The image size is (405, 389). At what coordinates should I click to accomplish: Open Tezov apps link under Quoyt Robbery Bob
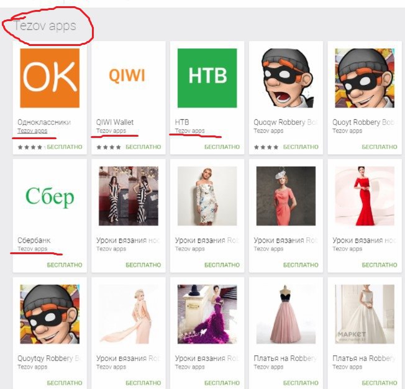click(x=347, y=130)
